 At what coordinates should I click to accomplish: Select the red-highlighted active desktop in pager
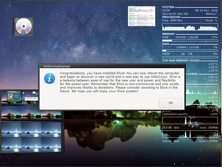[30, 98]
